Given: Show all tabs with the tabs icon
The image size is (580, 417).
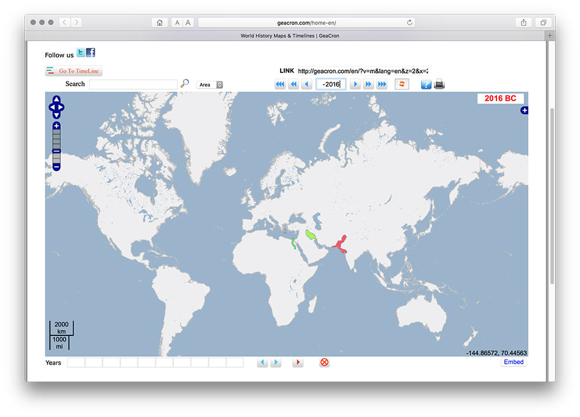Looking at the screenshot, I should click(x=543, y=23).
